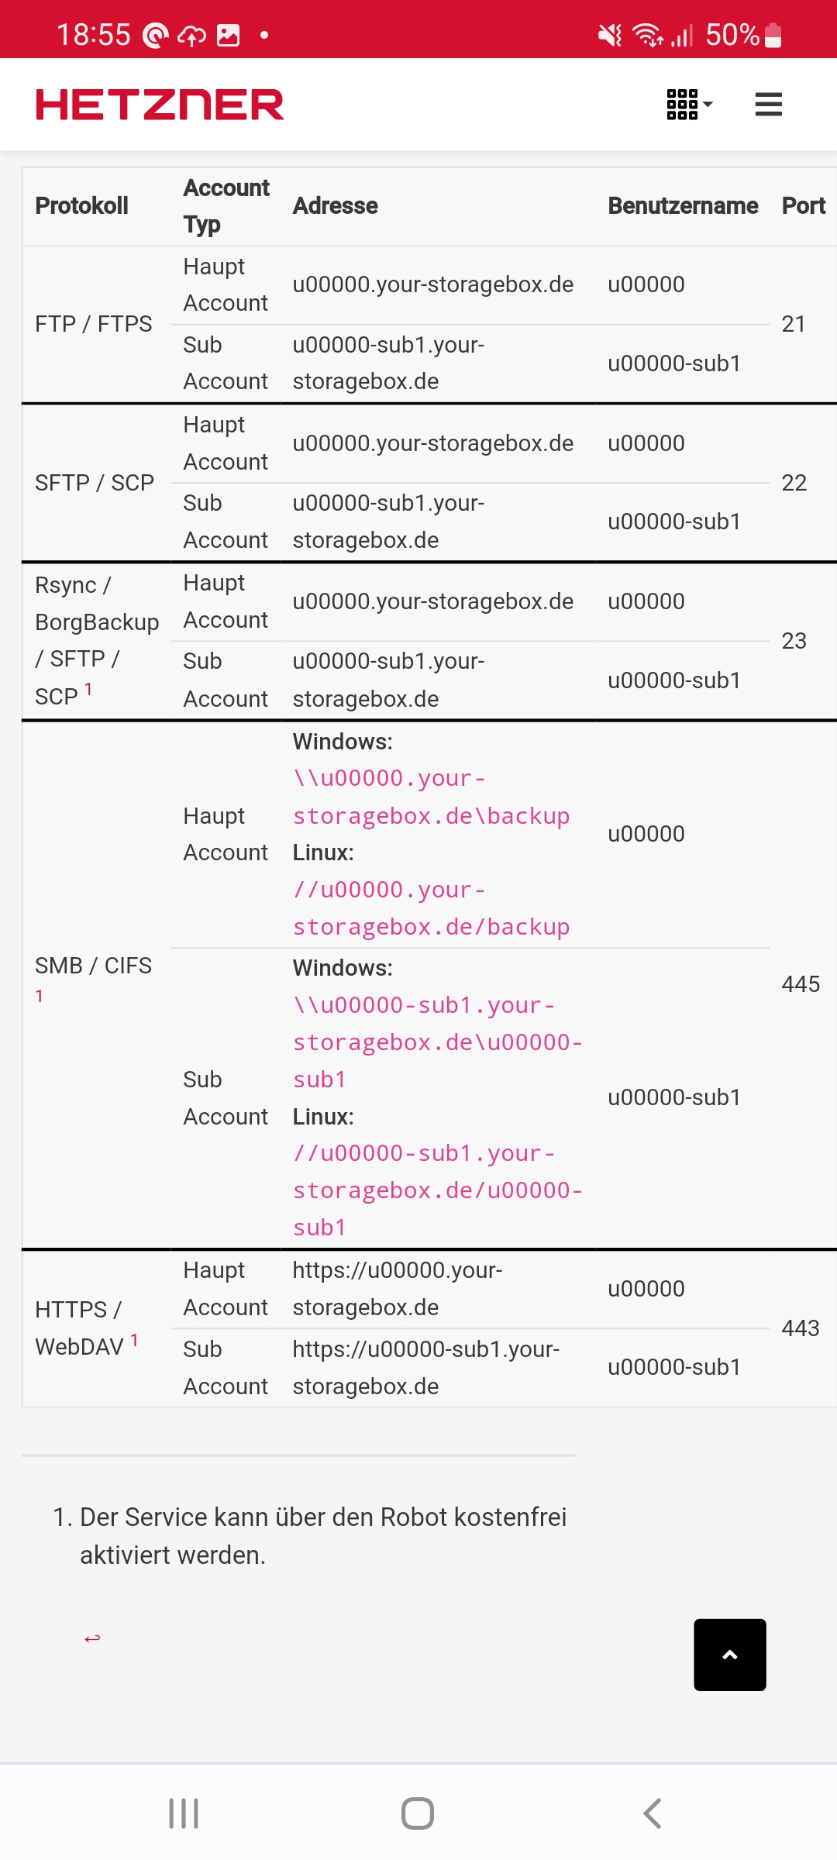Select the u00000-sub1 username in SFTP row
837x1860 pixels.
pyautogui.click(x=673, y=522)
